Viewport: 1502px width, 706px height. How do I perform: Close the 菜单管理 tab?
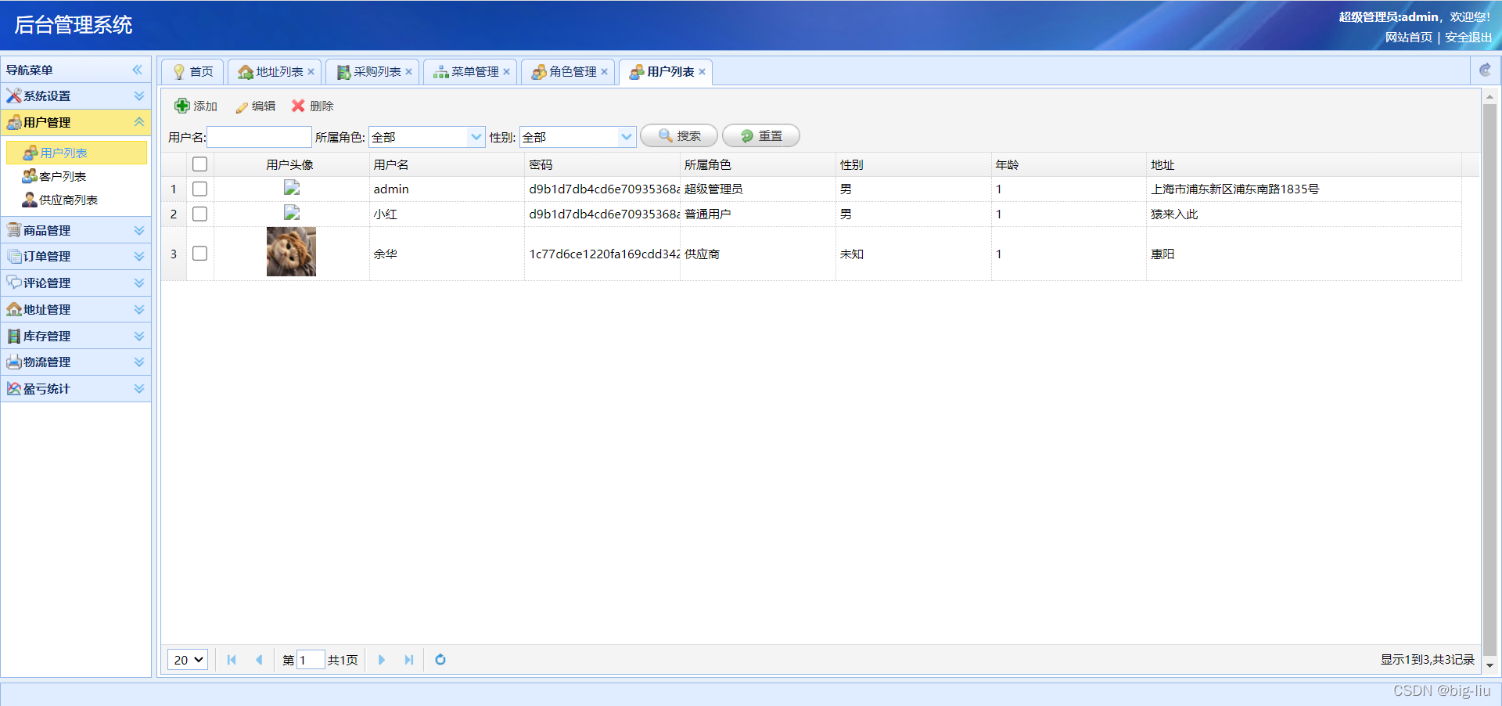506,71
